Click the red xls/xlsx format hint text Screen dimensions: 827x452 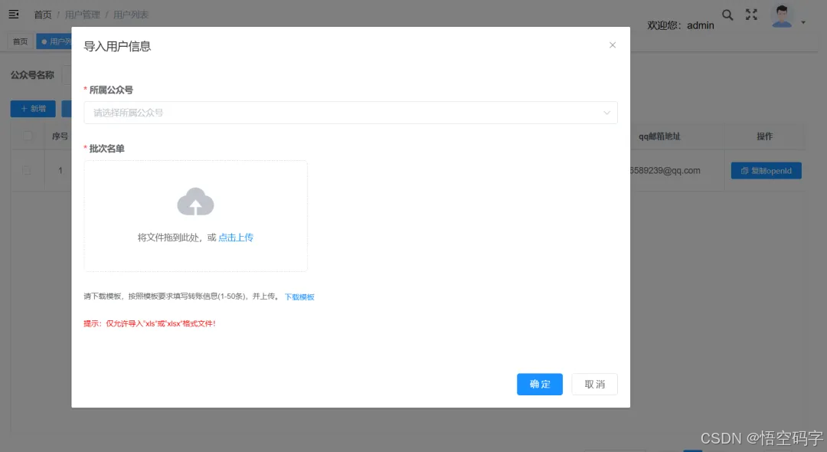(x=149, y=323)
